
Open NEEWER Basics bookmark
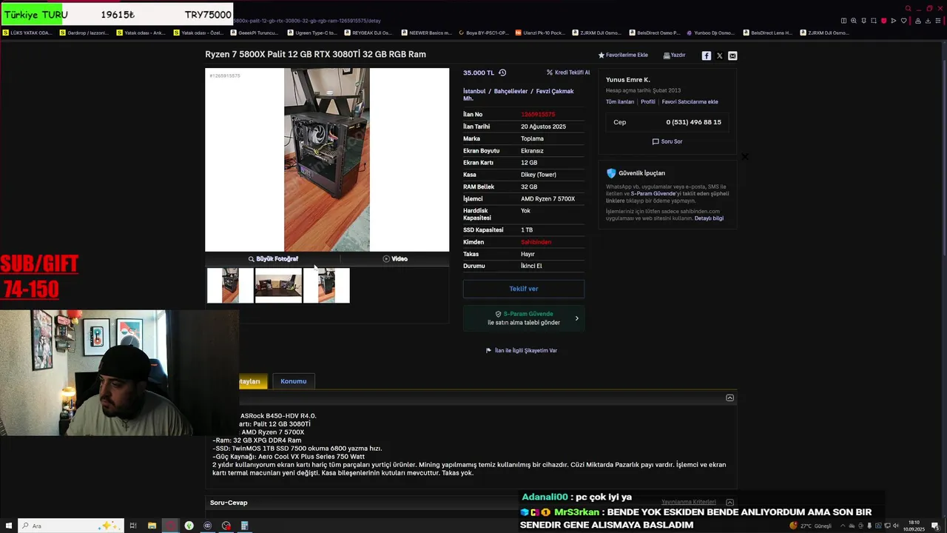click(x=426, y=33)
